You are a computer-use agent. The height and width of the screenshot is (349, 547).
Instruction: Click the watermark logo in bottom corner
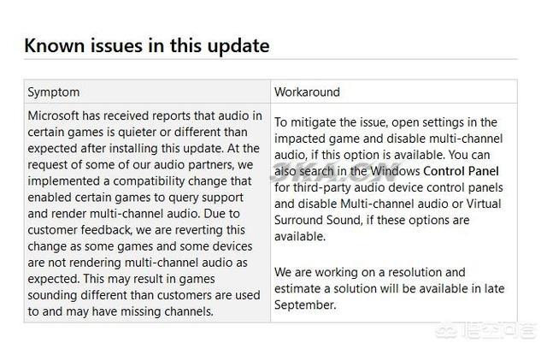click(x=485, y=330)
